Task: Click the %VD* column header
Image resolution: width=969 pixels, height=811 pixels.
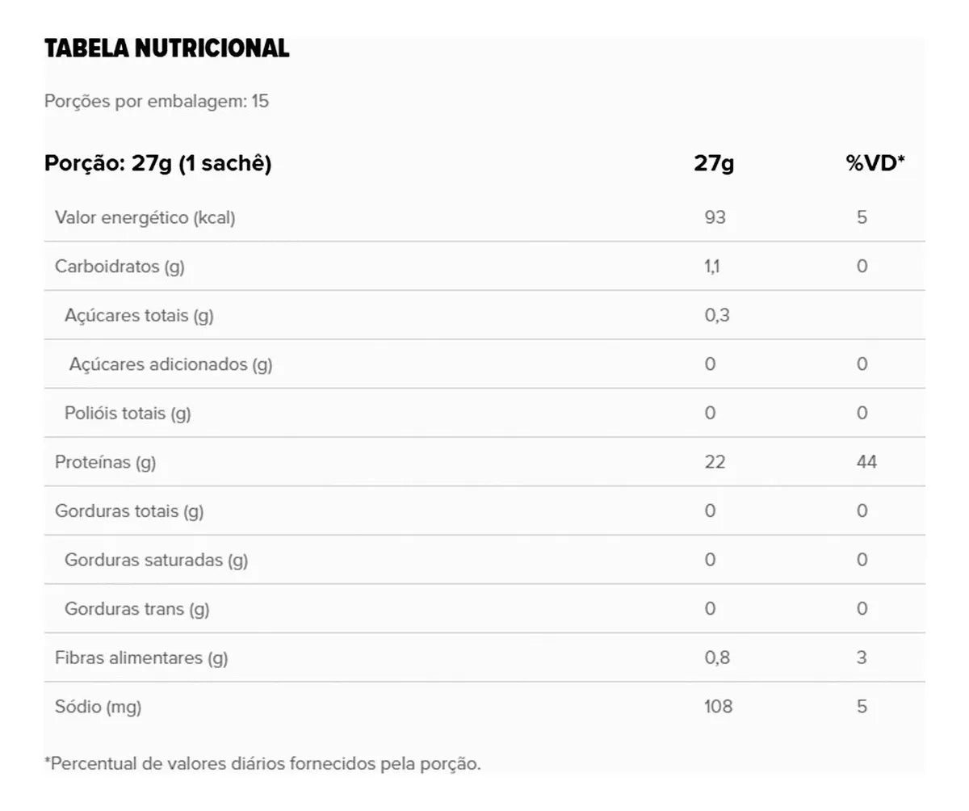Action: 875,163
